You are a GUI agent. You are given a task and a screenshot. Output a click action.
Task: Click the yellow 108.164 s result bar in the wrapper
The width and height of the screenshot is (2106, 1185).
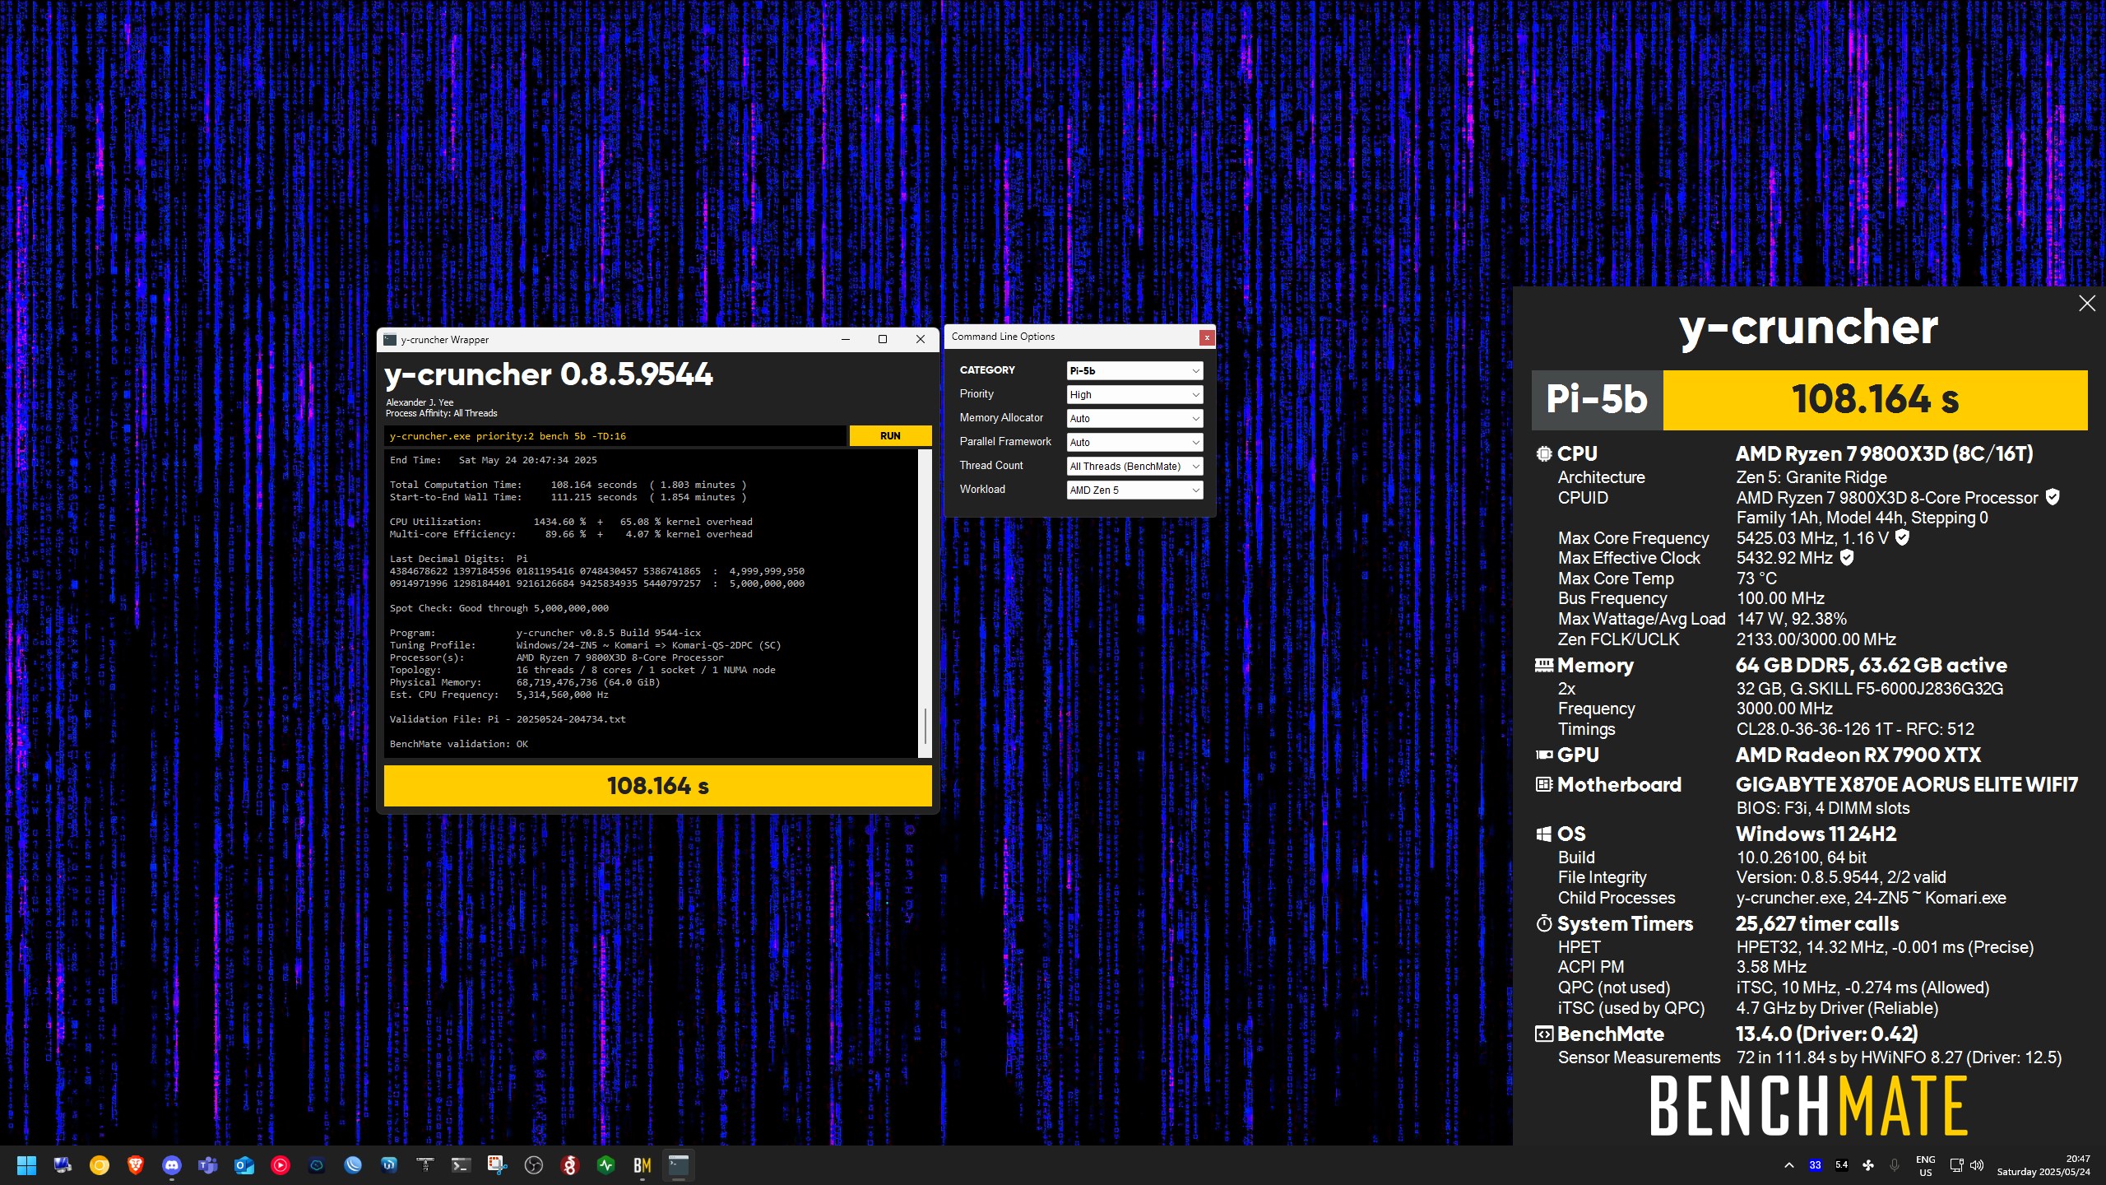tap(657, 786)
